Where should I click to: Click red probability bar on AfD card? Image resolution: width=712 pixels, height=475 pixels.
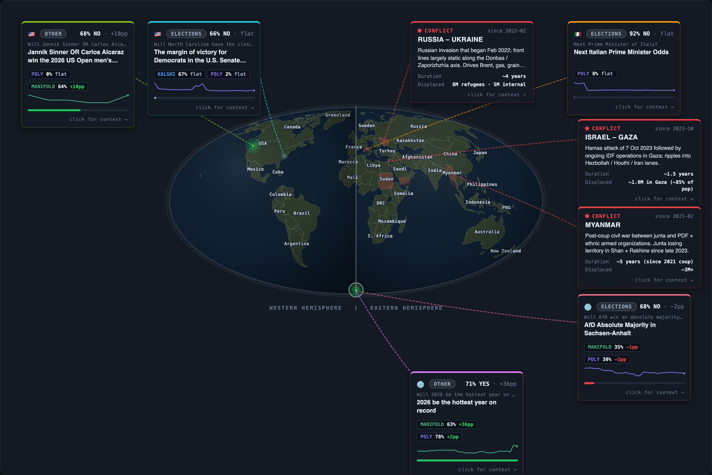(x=635, y=383)
